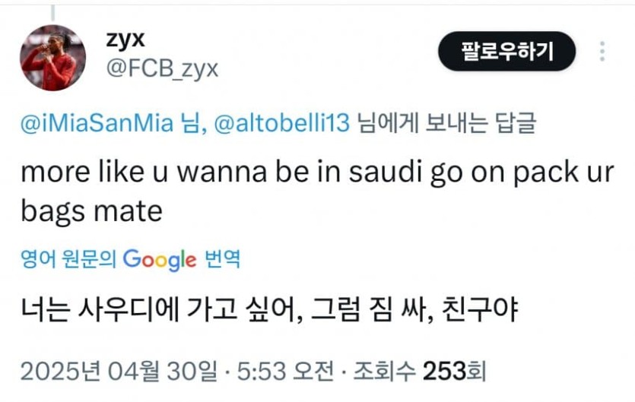Click the 번역 translation label
The image size is (635, 402).
click(x=222, y=260)
